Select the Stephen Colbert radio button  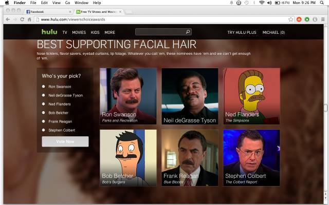tap(43, 130)
